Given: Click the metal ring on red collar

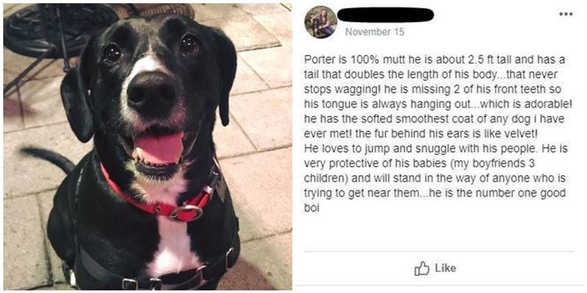Looking at the screenshot, I should pyautogui.click(x=186, y=212).
